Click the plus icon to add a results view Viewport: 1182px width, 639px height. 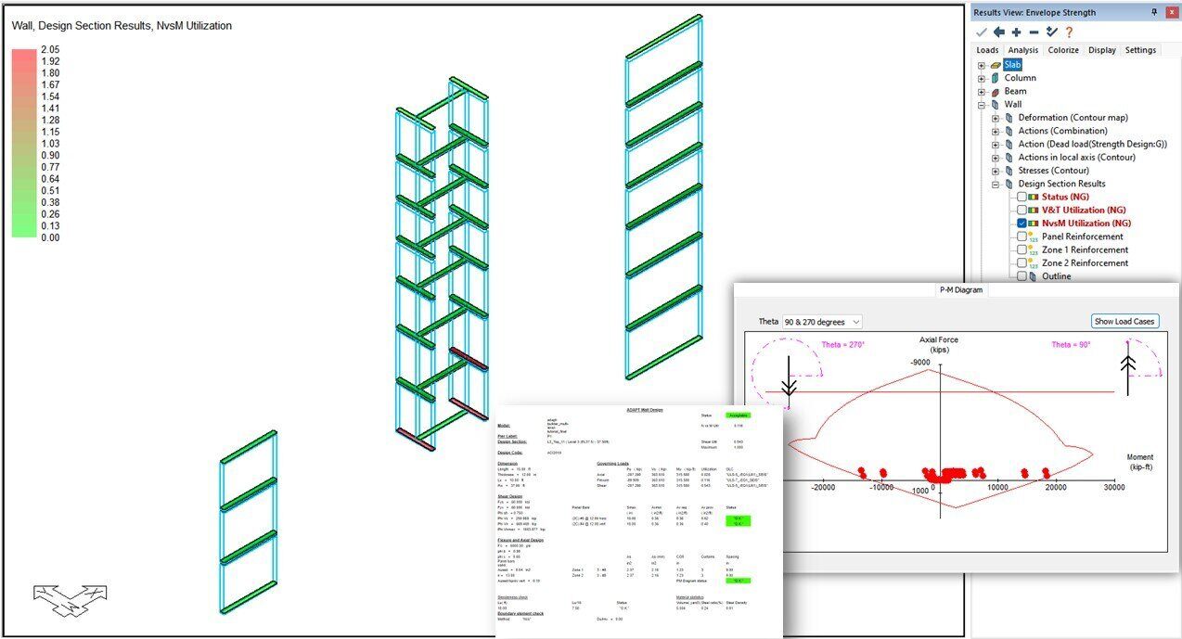(x=1017, y=32)
